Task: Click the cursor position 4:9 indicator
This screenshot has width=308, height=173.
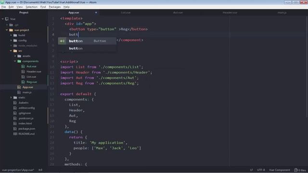Action: (40, 170)
